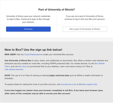
Task: Click the If you have logged out warning text
Action: (x=54, y=92)
